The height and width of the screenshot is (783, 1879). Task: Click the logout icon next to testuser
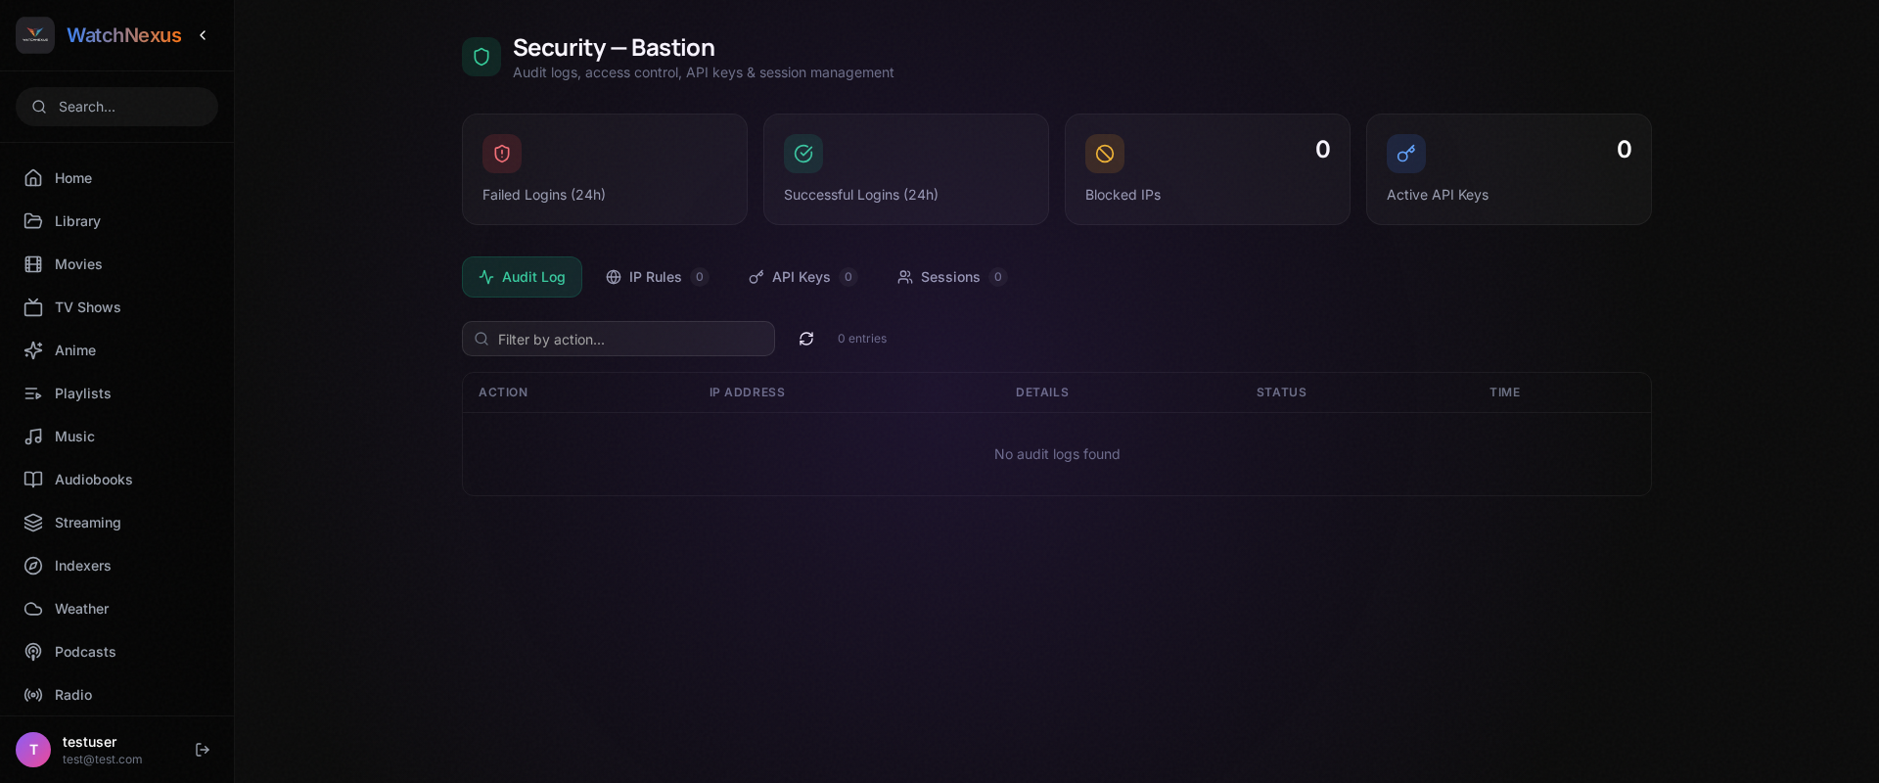(x=203, y=750)
